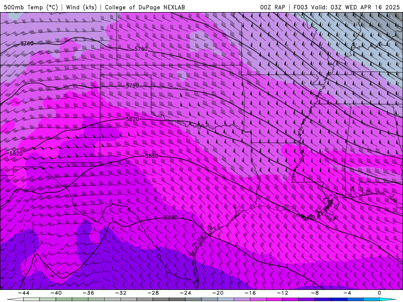
Task: Click the 5760 contour label right of the first
Action: [x=141, y=49]
